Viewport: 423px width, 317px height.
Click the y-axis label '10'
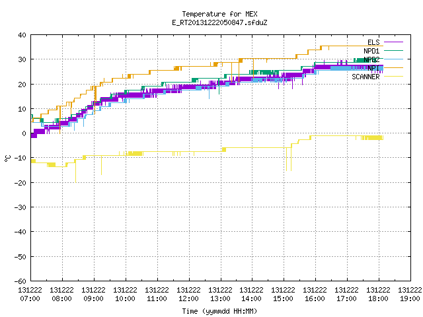(22, 109)
